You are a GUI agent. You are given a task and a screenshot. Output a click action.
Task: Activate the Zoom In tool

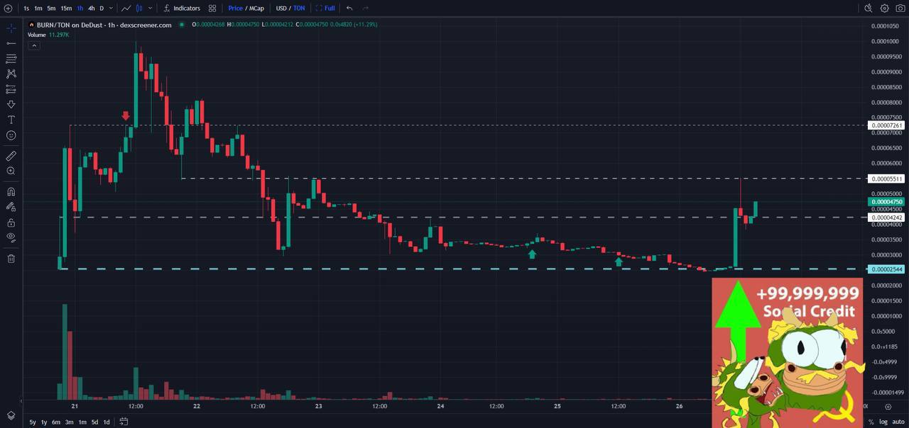coord(11,171)
